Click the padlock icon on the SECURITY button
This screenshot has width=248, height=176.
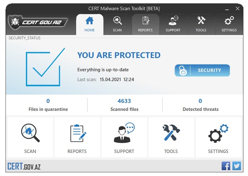point(183,71)
